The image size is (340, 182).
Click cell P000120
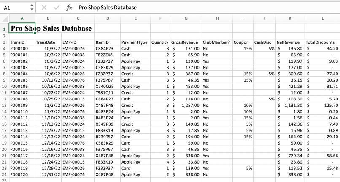[x=22, y=174]
